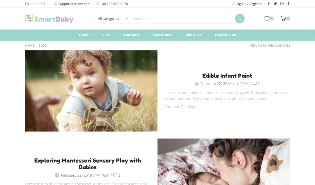Click Return to Previous Page link
The width and height of the screenshot is (315, 185).
tap(269, 46)
